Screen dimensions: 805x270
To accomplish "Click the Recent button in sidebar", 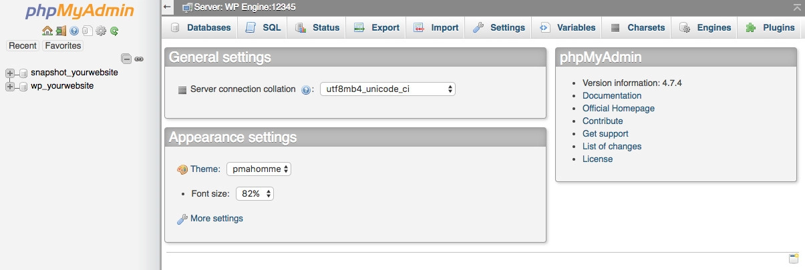I will 23,45.
